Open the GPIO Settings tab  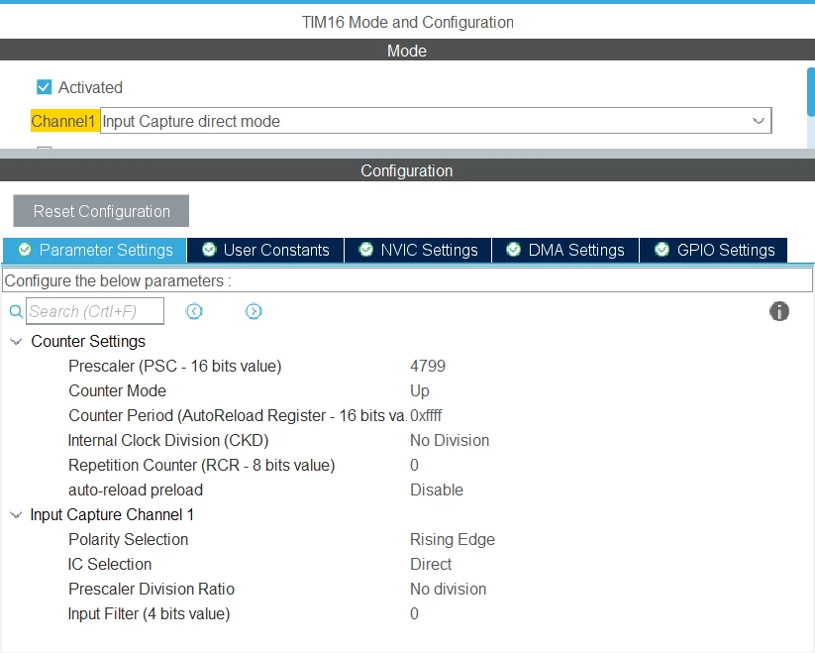click(714, 250)
